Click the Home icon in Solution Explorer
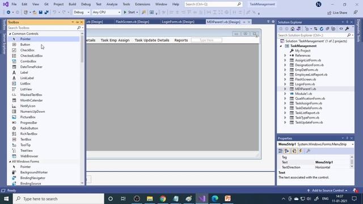This screenshot has height=204, width=363. pyautogui.click(x=293, y=29)
